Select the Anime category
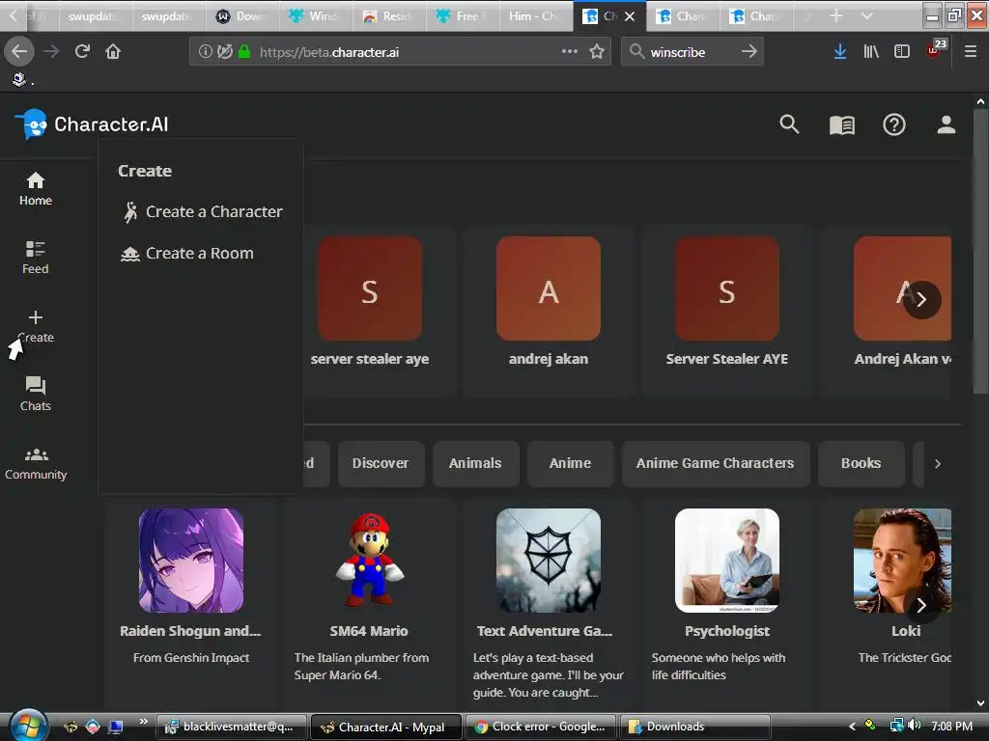 coord(570,463)
